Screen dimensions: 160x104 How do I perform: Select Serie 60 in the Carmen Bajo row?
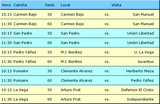coord(50,24)
